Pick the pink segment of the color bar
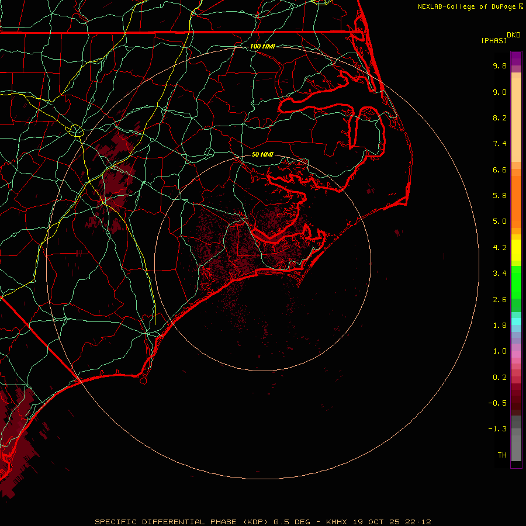The height and width of the screenshot is (526, 526). tap(516, 354)
